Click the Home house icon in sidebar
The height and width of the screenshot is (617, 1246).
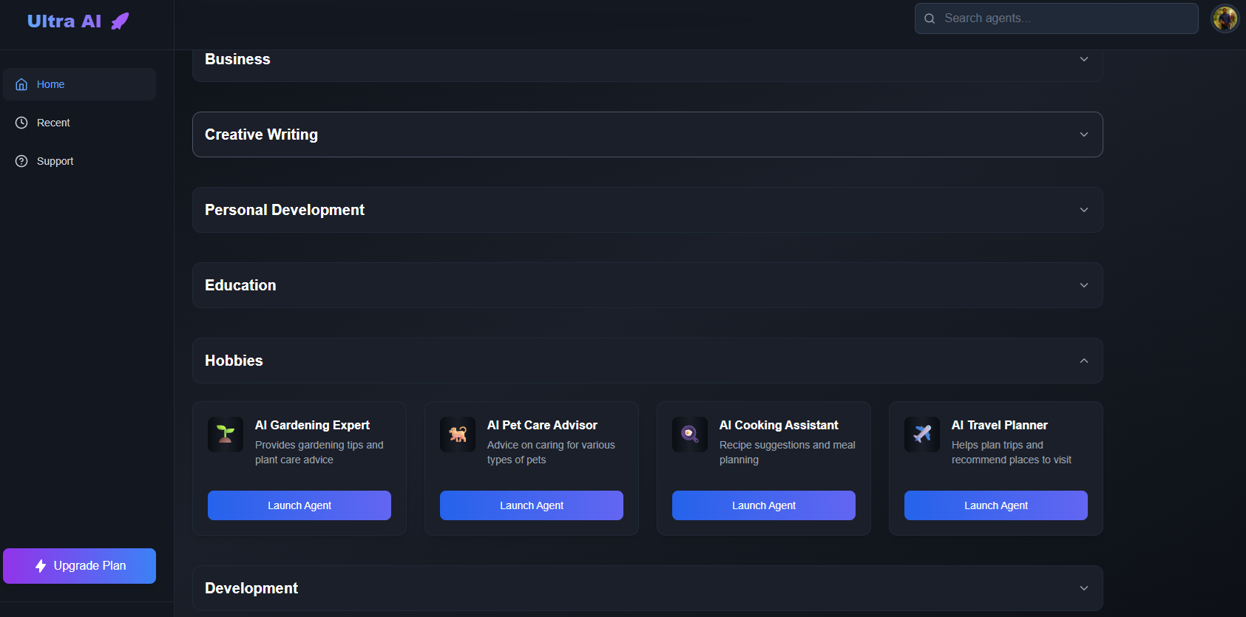tap(21, 84)
